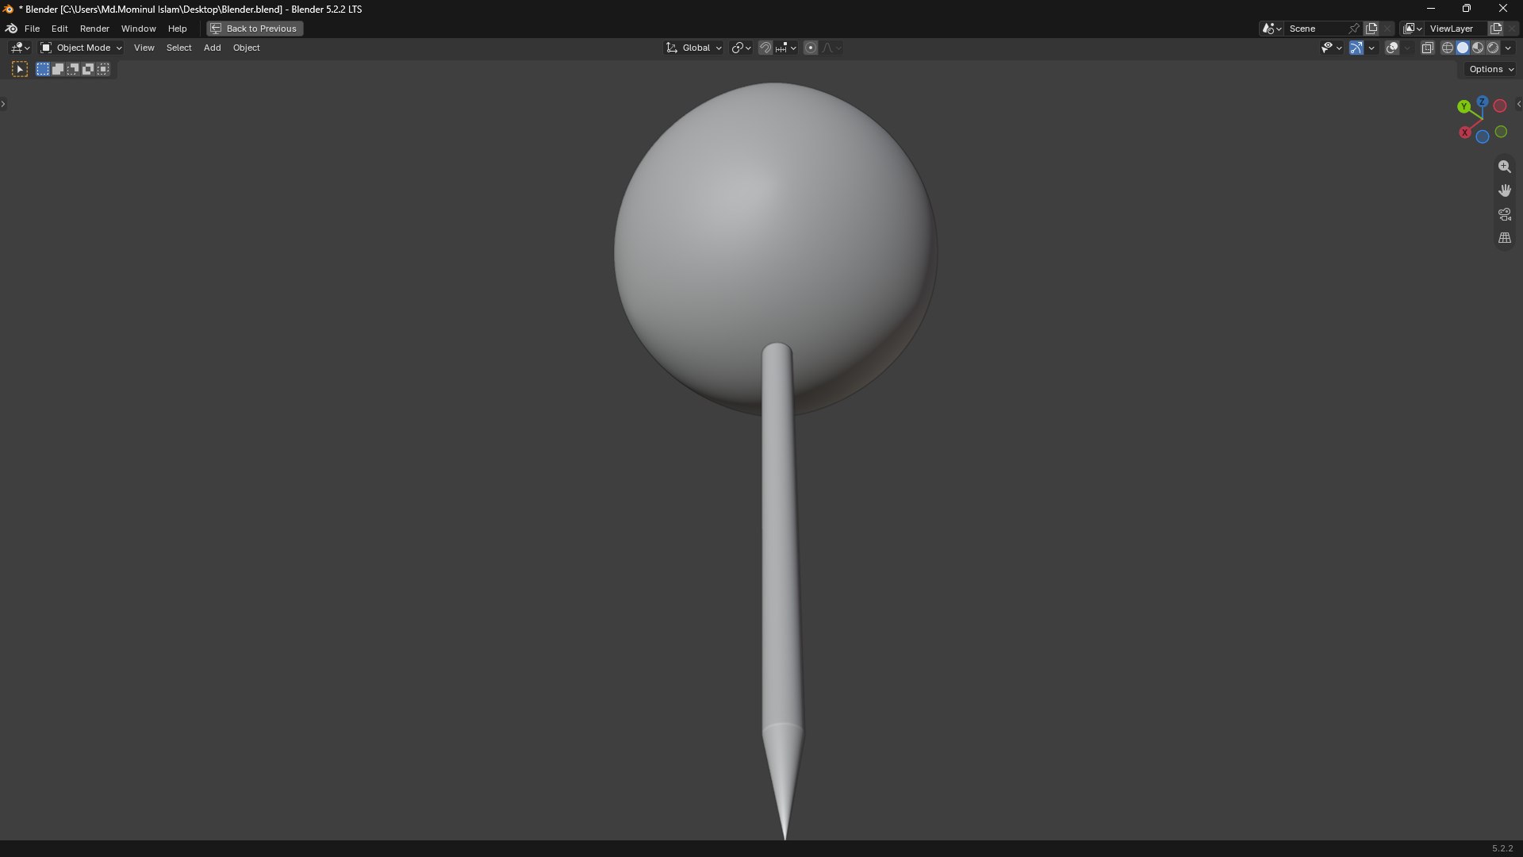The height and width of the screenshot is (857, 1523).
Task: Toggle proportional editing
Action: point(811,48)
